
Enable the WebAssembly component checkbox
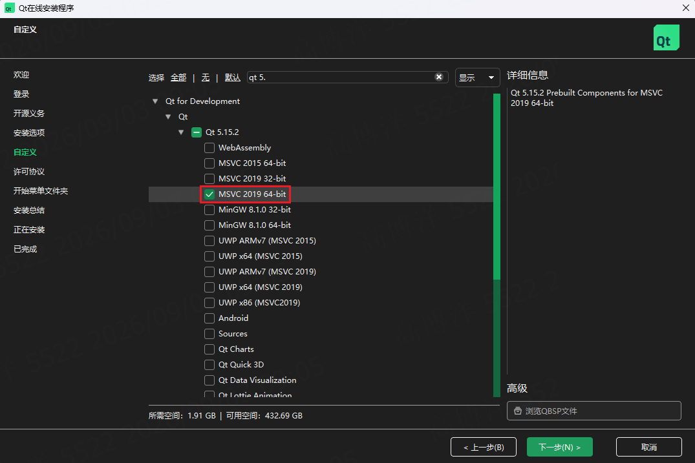[x=209, y=148]
